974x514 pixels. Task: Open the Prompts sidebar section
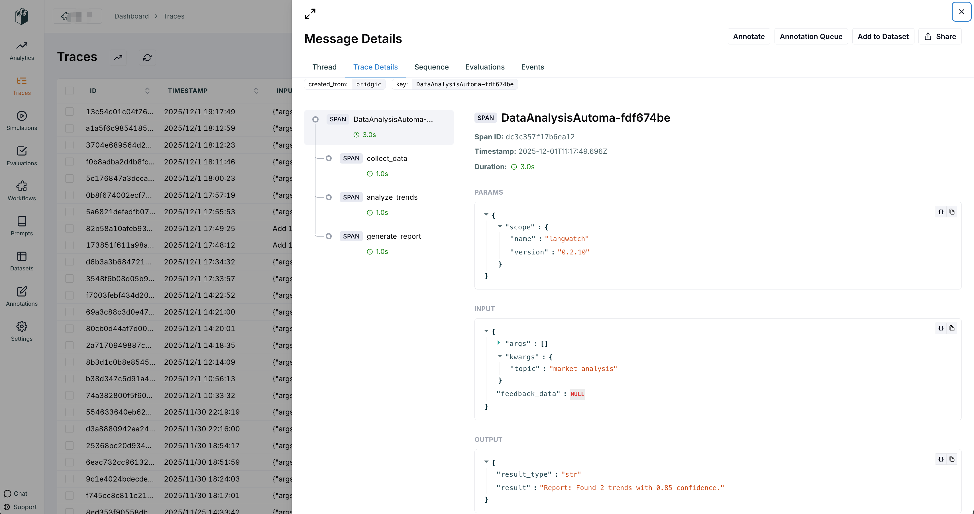22,226
